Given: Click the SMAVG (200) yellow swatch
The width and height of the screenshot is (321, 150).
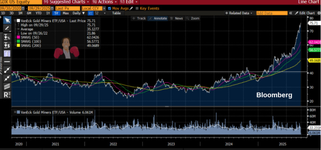Looking at the screenshot, I should click(x=18, y=46).
